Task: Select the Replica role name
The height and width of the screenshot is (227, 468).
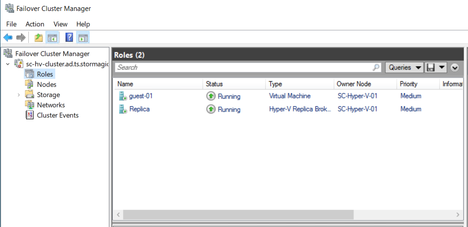Action: coord(139,109)
